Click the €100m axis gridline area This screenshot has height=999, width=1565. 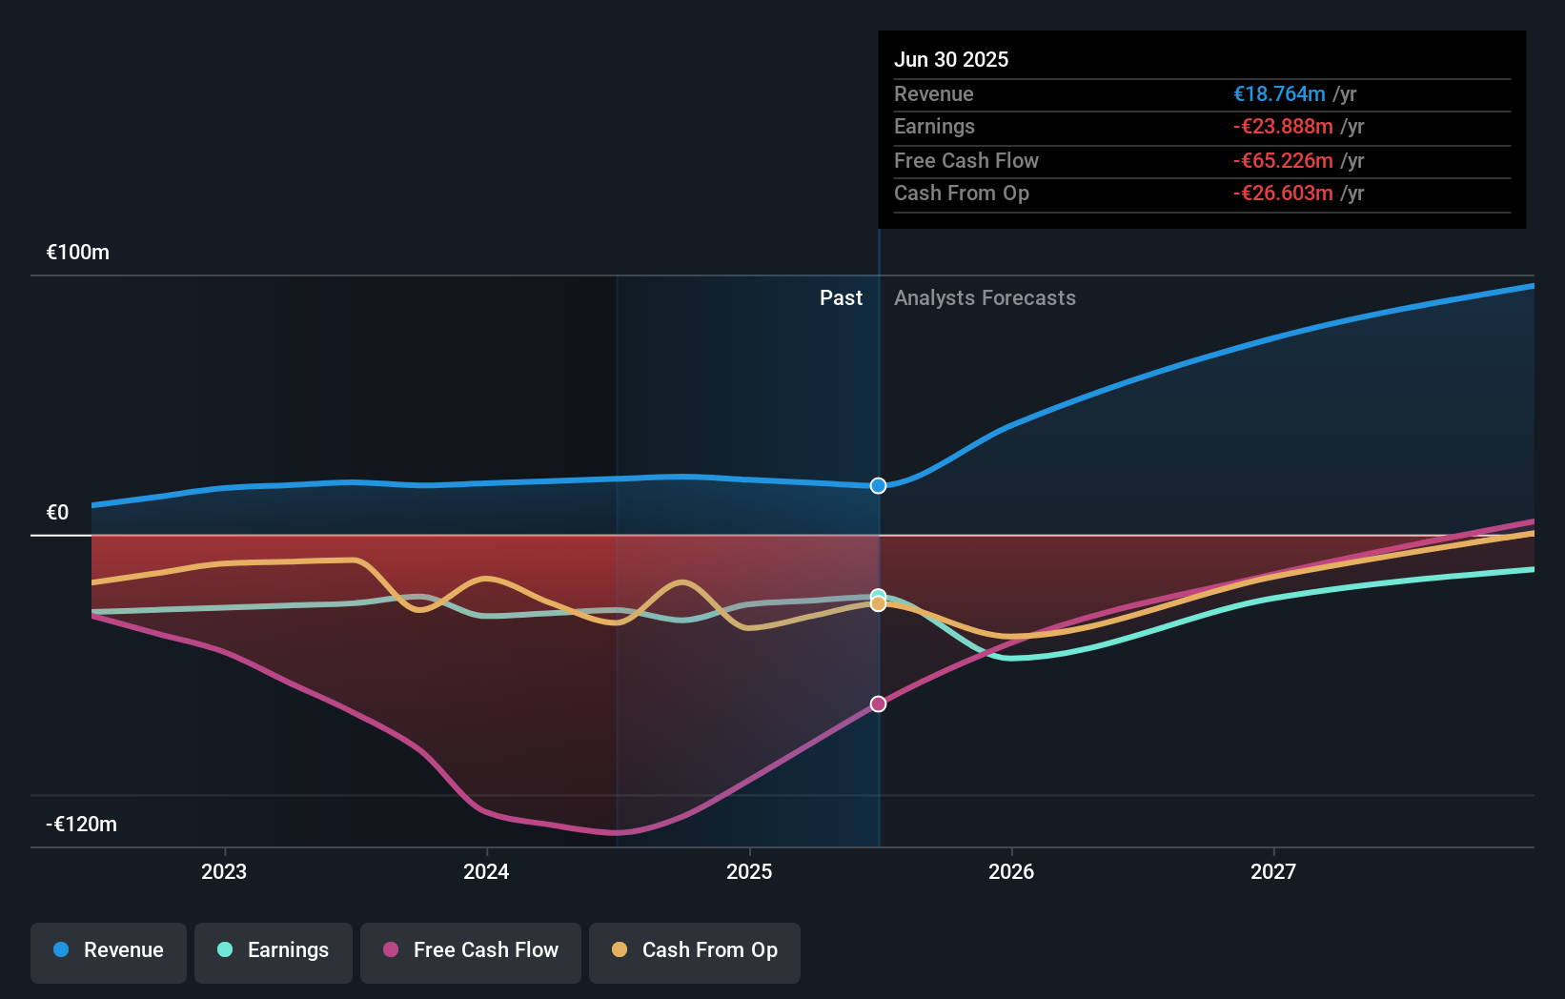coord(78,252)
